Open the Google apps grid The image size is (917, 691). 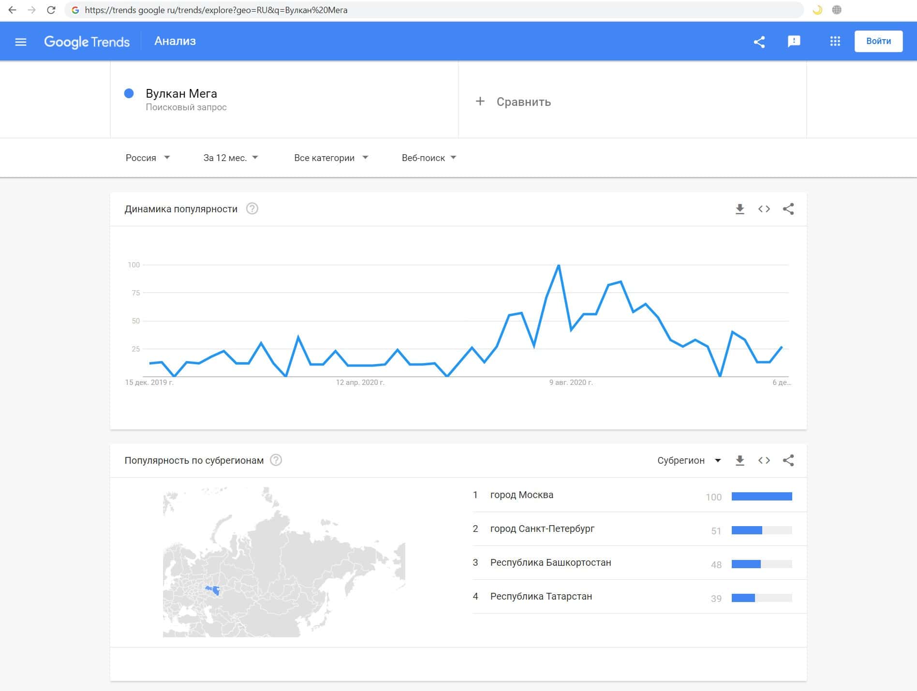click(835, 42)
